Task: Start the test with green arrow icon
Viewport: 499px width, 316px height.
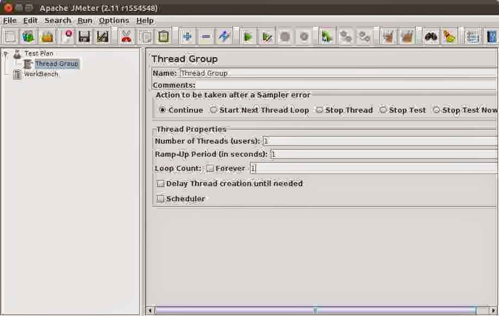Action: (248, 37)
